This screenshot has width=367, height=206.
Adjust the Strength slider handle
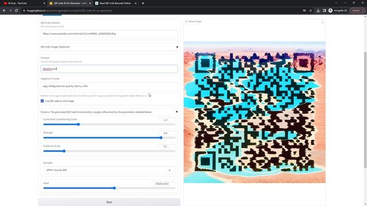pyautogui.click(x=161, y=137)
